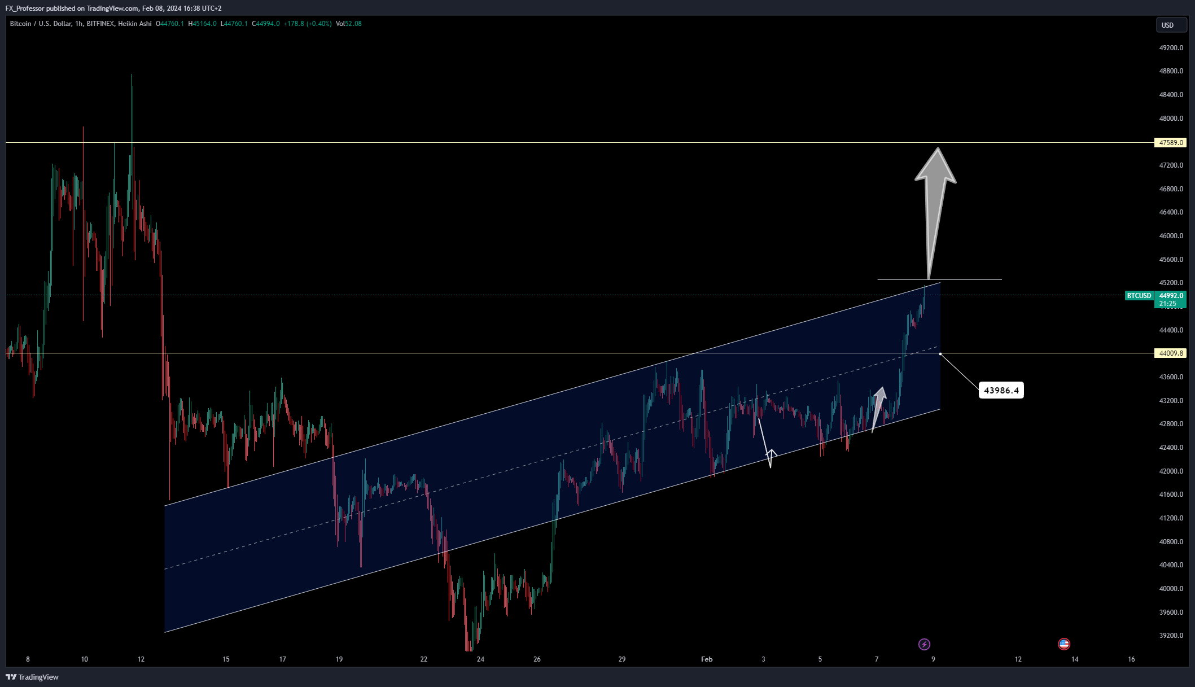Click the close value C44994.0
The image size is (1195, 687).
pos(266,24)
